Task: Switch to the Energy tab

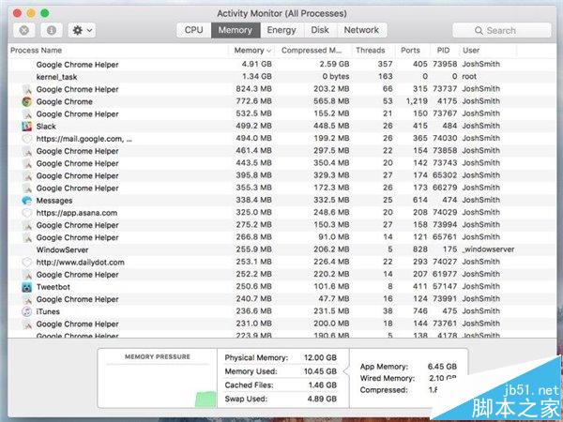Action: (x=281, y=30)
